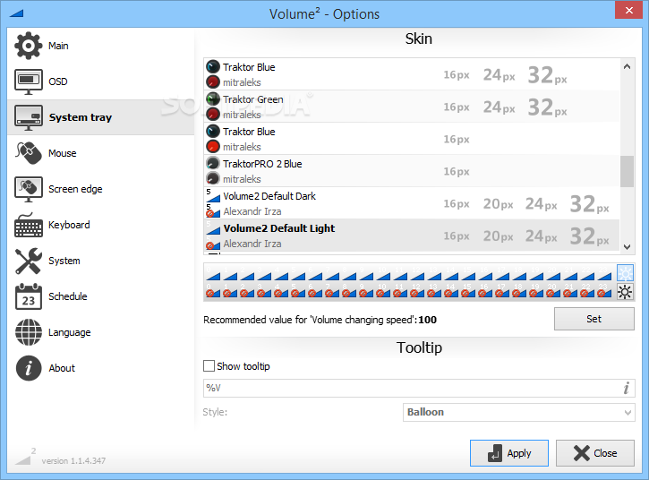
Task: Click the Set button
Action: (594, 319)
